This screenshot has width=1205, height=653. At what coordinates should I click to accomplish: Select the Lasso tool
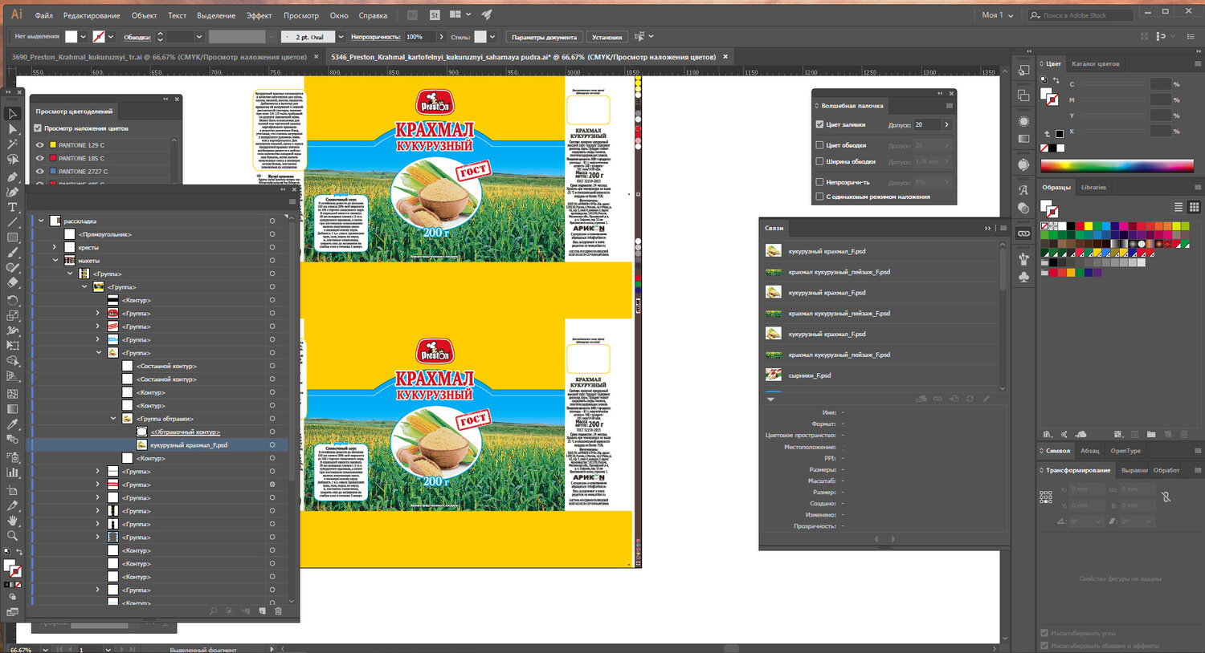(x=12, y=160)
